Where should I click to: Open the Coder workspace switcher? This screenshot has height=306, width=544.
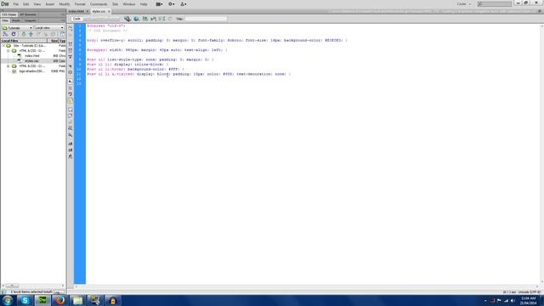464,4
